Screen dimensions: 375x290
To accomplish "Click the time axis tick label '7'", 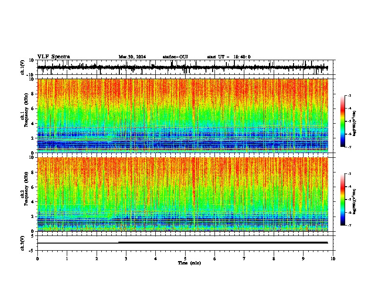I will (244, 259).
